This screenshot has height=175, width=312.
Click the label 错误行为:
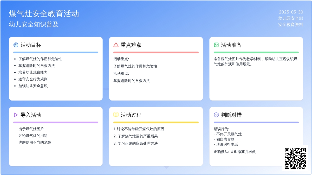point(222,129)
